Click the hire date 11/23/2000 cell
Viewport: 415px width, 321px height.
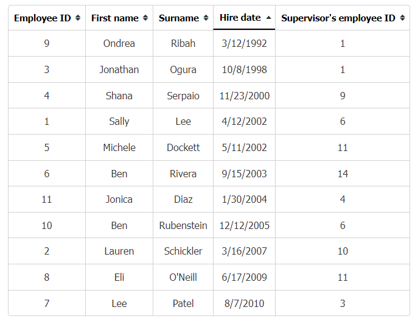(244, 96)
